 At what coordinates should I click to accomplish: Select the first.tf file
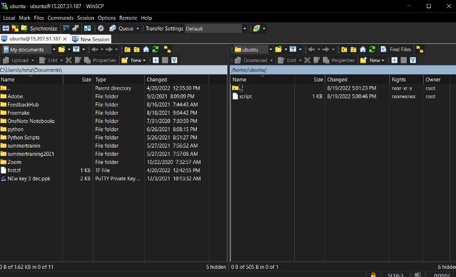point(14,170)
